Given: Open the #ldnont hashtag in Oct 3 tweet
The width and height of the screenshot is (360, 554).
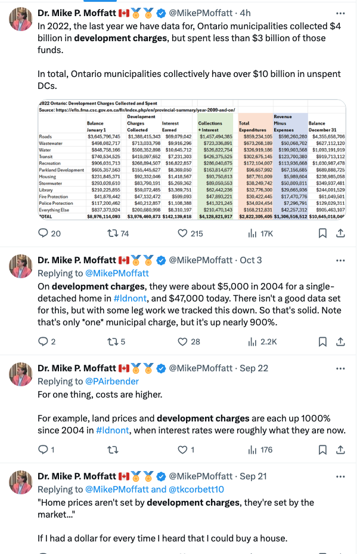Looking at the screenshot, I should (130, 298).
